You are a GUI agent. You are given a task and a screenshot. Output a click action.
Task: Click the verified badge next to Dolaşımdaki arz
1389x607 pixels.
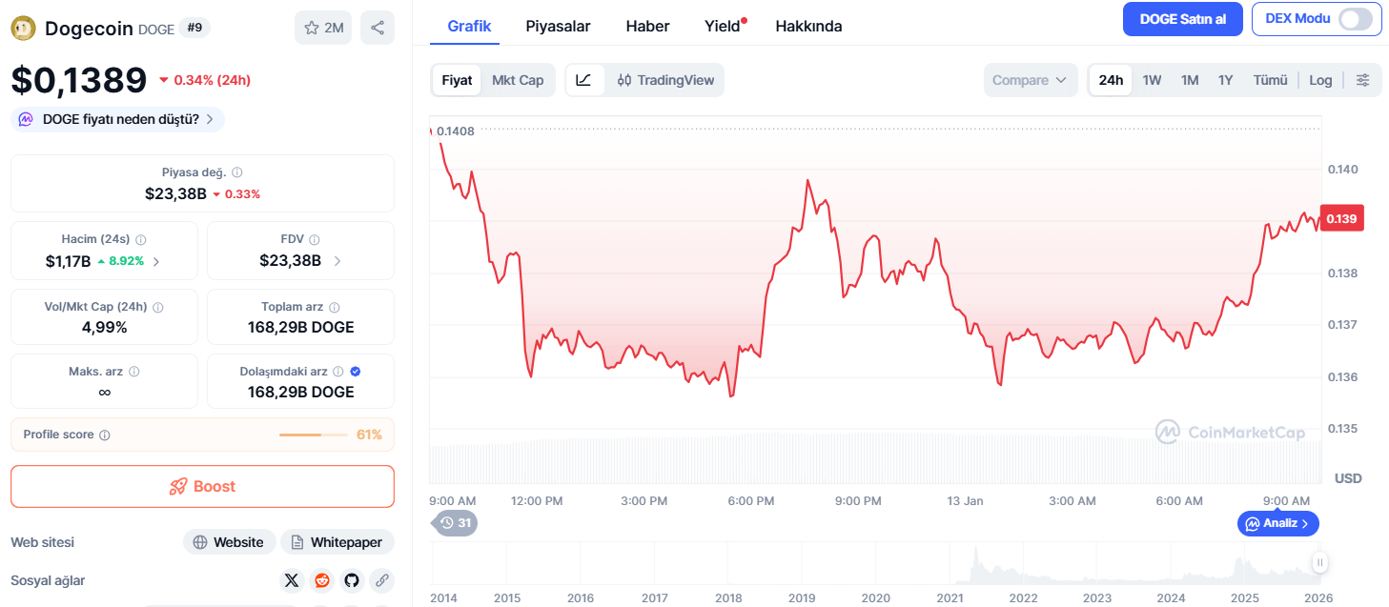click(356, 372)
